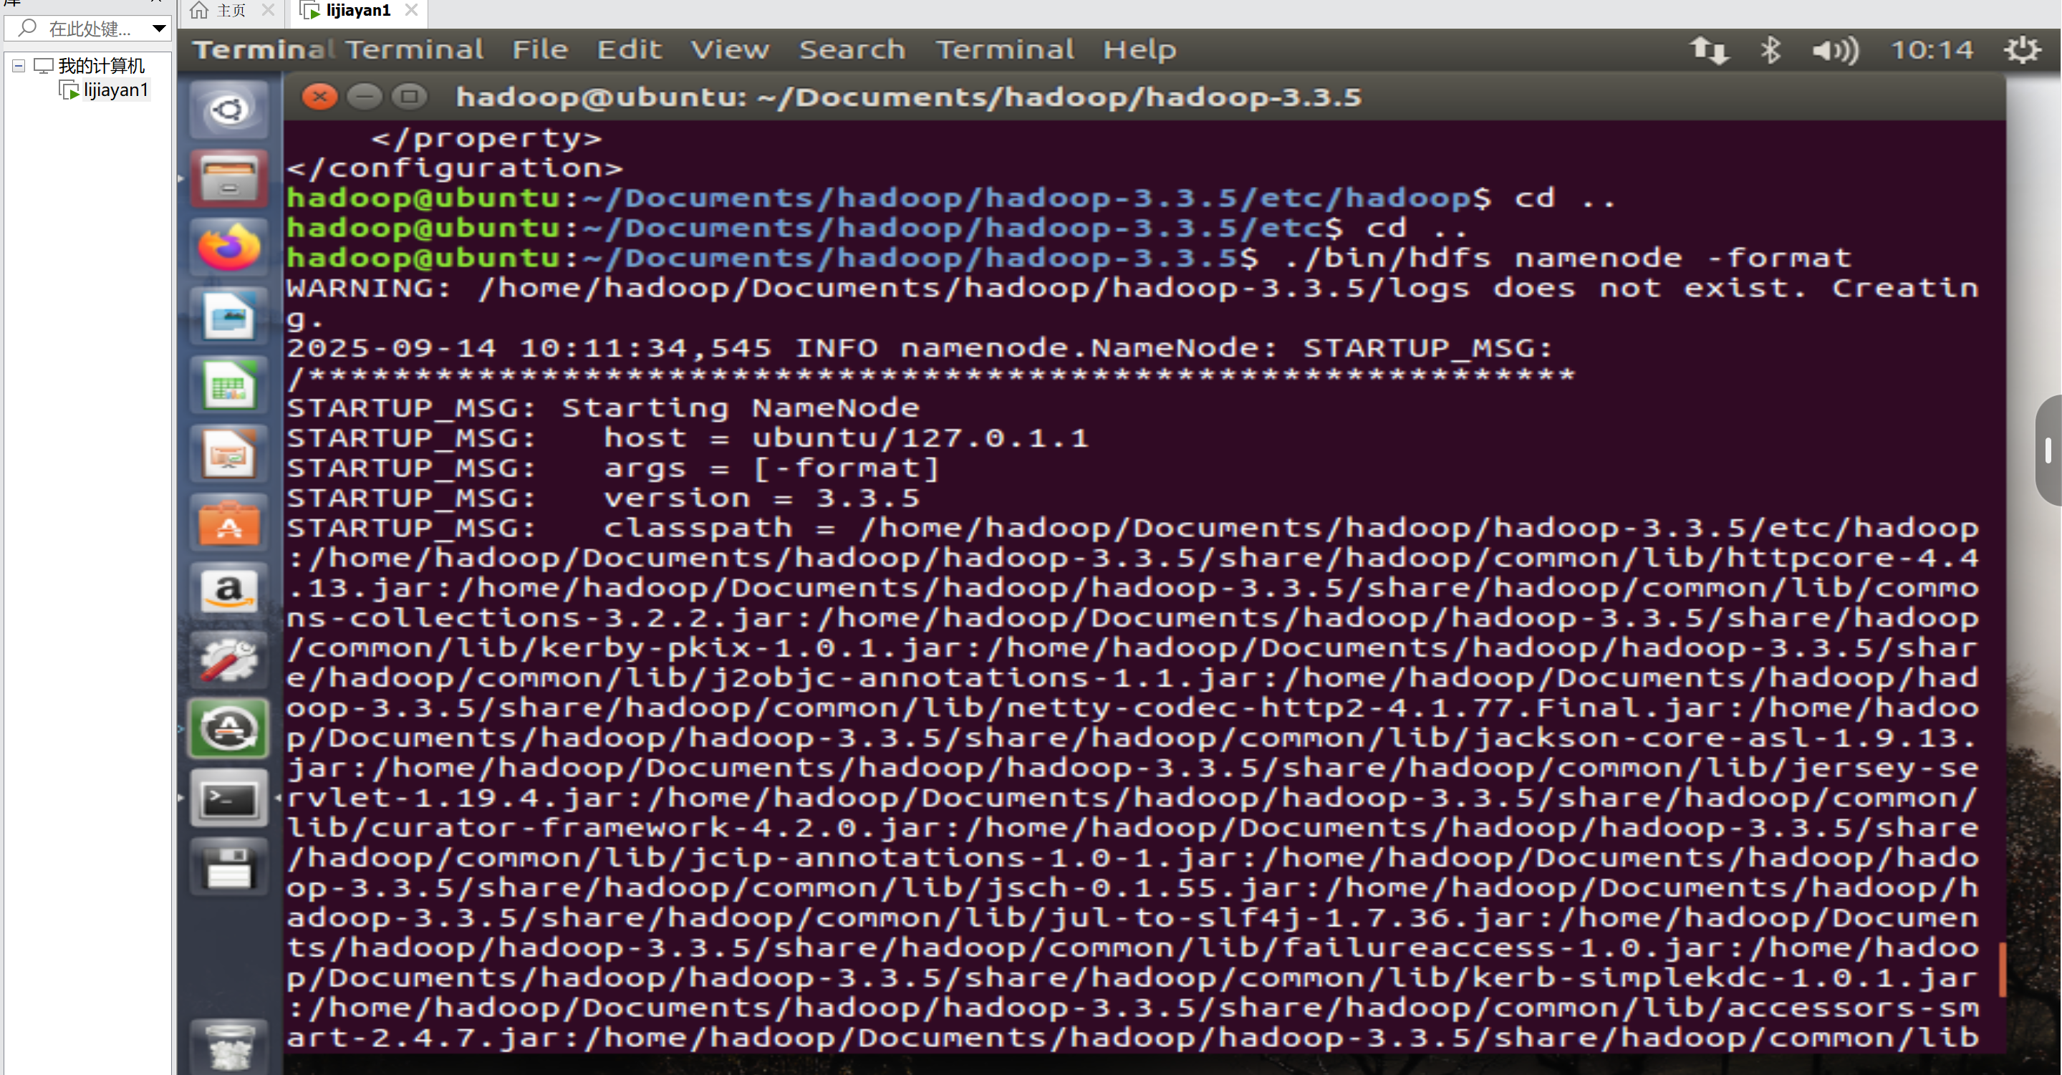Open Trash in the launcher
Viewport: 2062px width, 1075px height.
pyautogui.click(x=229, y=1045)
